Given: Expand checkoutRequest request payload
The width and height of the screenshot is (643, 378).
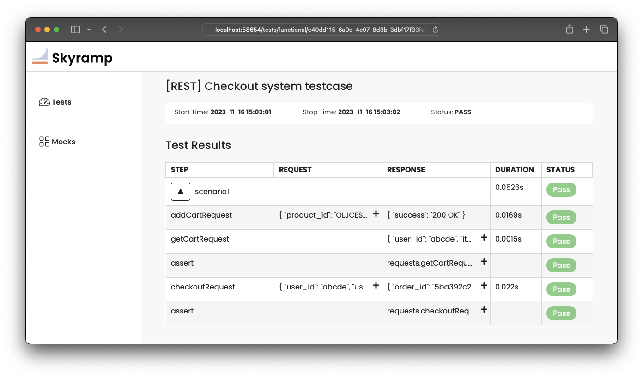Looking at the screenshot, I should 376,285.
